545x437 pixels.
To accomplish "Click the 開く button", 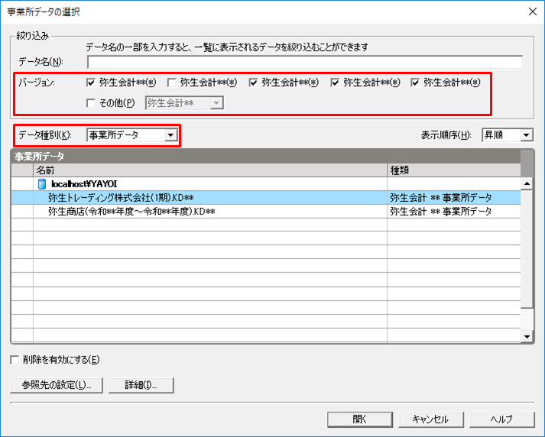I will [x=360, y=419].
